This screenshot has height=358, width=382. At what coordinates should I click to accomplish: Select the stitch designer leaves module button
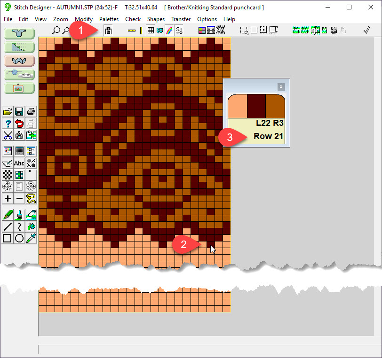(x=19, y=61)
